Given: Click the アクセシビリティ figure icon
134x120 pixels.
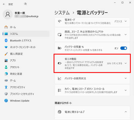Looking at the screenshot, I should pyautogui.click(x=6, y=87).
